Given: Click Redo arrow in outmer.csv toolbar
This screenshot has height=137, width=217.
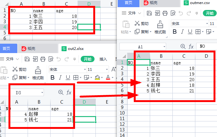Looking at the screenshot, I should click(x=189, y=13).
